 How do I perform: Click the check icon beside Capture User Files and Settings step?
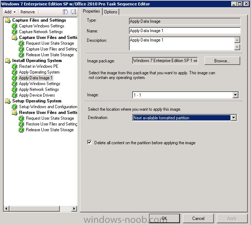[21, 49]
